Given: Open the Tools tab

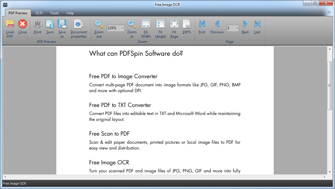Looking at the screenshot, I should point(54,13).
